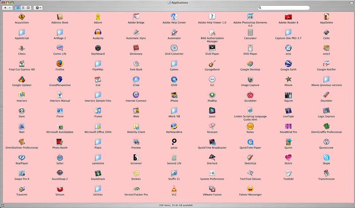Select the VMware Fusion icon
Screen dimensions: 355x208
tap(212, 188)
